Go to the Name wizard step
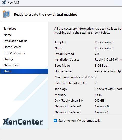Image resolution: width=122 pixels, height=140 pixels. [x=8, y=35]
